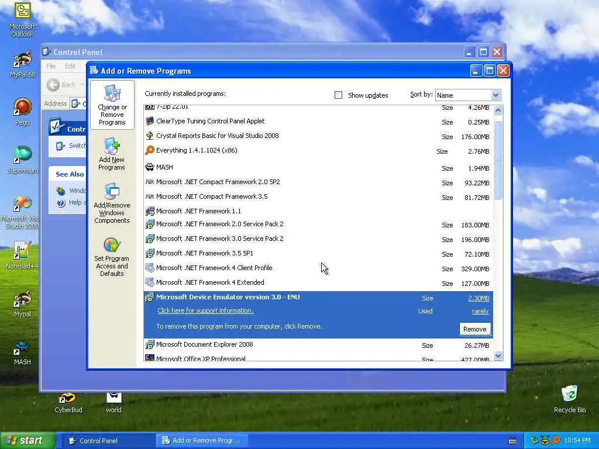The image size is (599, 449).
Task: Click the Microsoft Device Emulator icon
Action: click(150, 297)
